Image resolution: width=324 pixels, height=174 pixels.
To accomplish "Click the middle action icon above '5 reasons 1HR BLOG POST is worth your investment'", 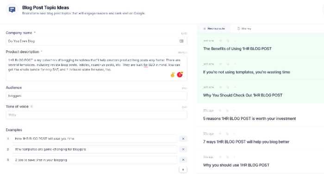I will point(227,111).
